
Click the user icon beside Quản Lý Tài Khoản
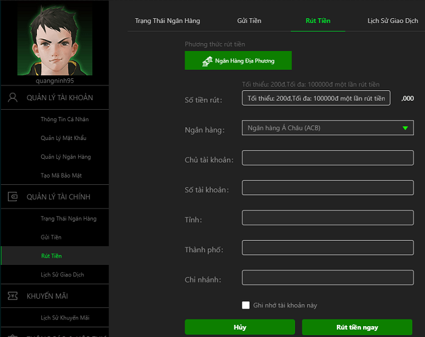[x=13, y=98]
